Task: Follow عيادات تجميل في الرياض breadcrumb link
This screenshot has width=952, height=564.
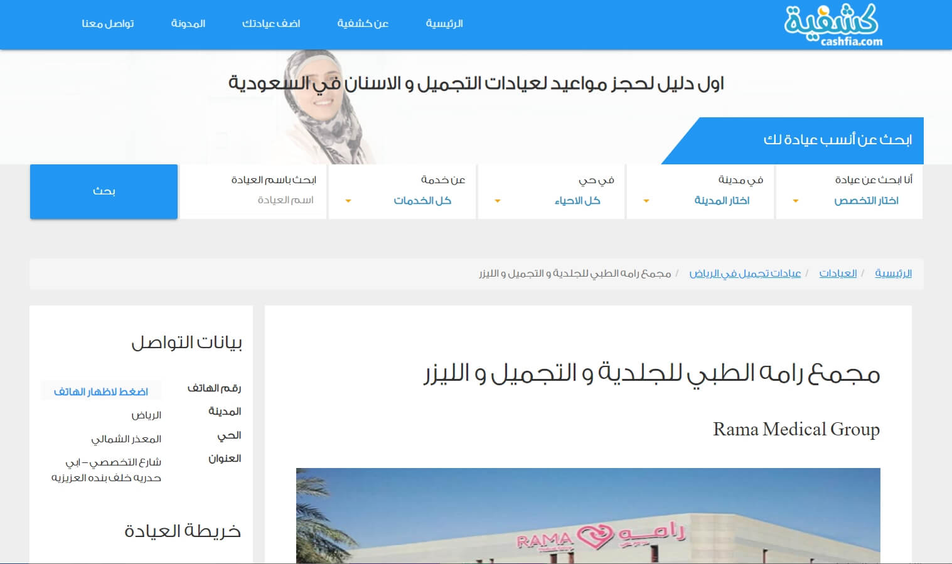Action: pos(745,274)
